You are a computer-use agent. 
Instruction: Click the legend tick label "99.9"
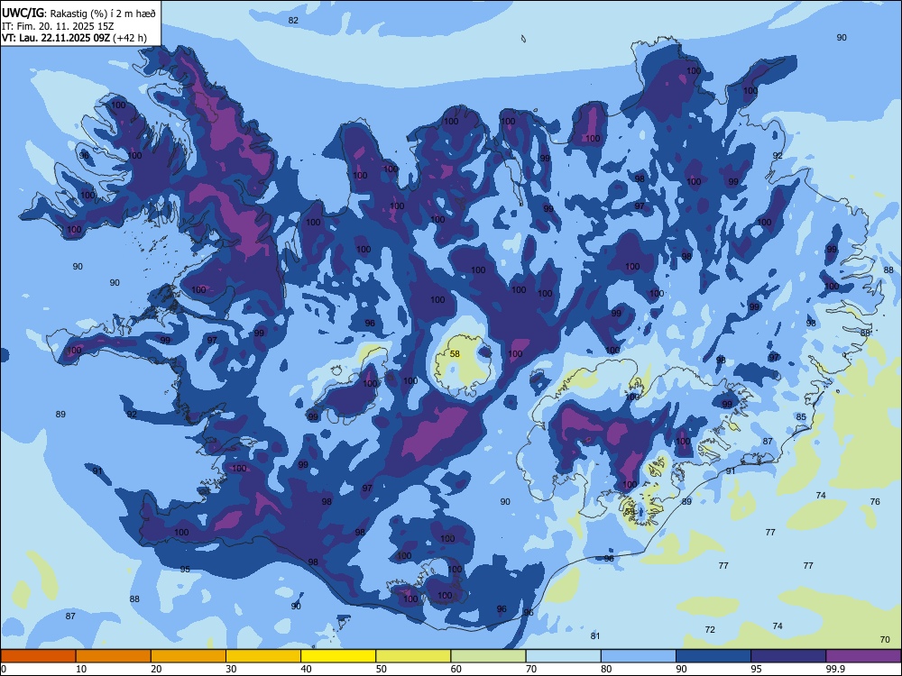pyautogui.click(x=835, y=669)
